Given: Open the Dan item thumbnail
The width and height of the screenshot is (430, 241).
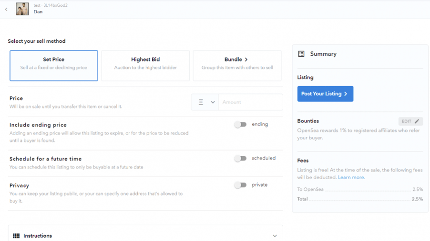Looking at the screenshot, I should pos(22,9).
